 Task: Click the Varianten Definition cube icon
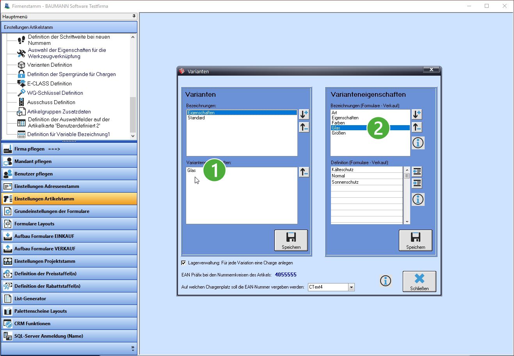click(21, 65)
